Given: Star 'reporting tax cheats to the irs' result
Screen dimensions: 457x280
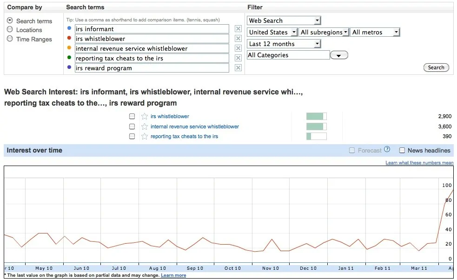Looking at the screenshot, I should pyautogui.click(x=144, y=136).
